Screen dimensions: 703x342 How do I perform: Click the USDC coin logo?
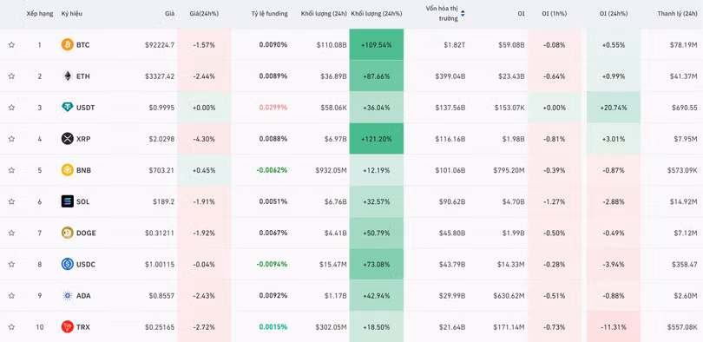pos(67,265)
